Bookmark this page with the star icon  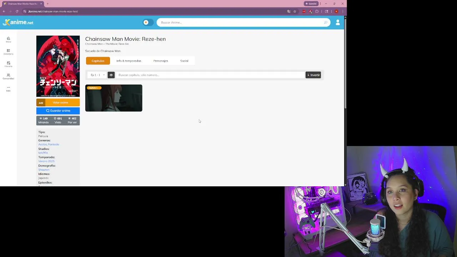[295, 11]
